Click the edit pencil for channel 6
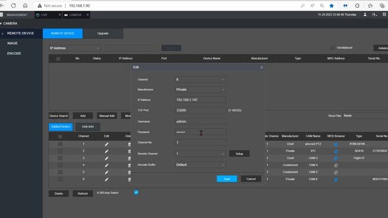Image resolution: width=388 pixels, height=218 pixels. pyautogui.click(x=107, y=179)
